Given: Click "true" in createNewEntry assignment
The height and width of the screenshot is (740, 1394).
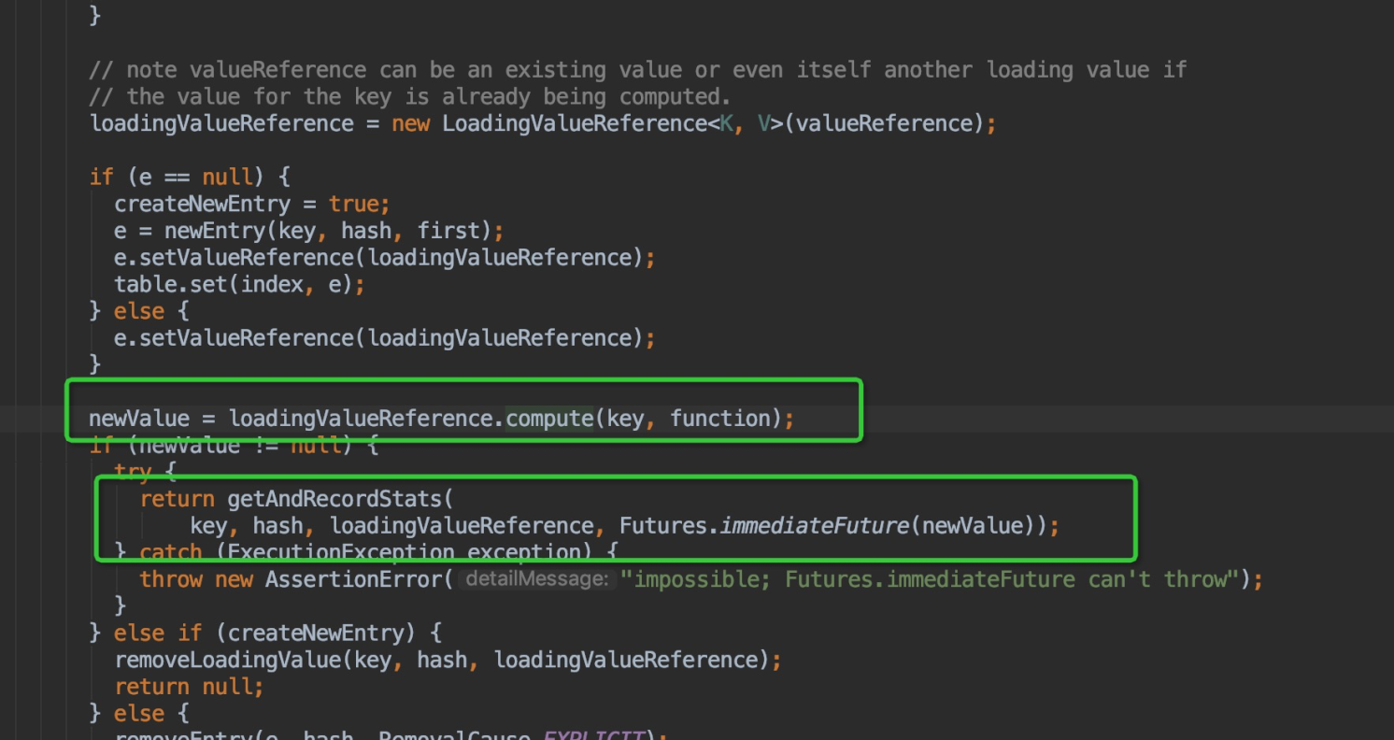Looking at the screenshot, I should [x=353, y=204].
